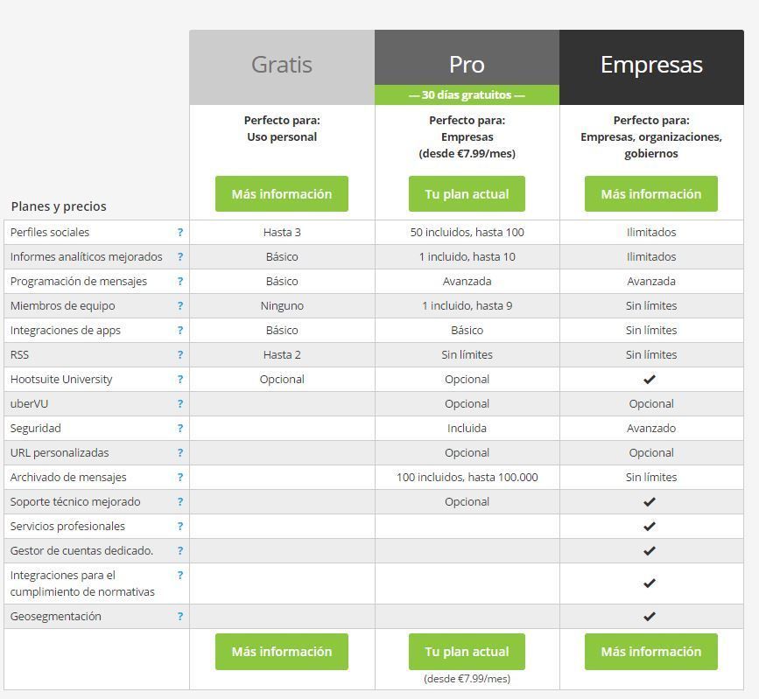The height and width of the screenshot is (699, 759).
Task: Click Más información under the Gratis plan
Action: click(281, 193)
